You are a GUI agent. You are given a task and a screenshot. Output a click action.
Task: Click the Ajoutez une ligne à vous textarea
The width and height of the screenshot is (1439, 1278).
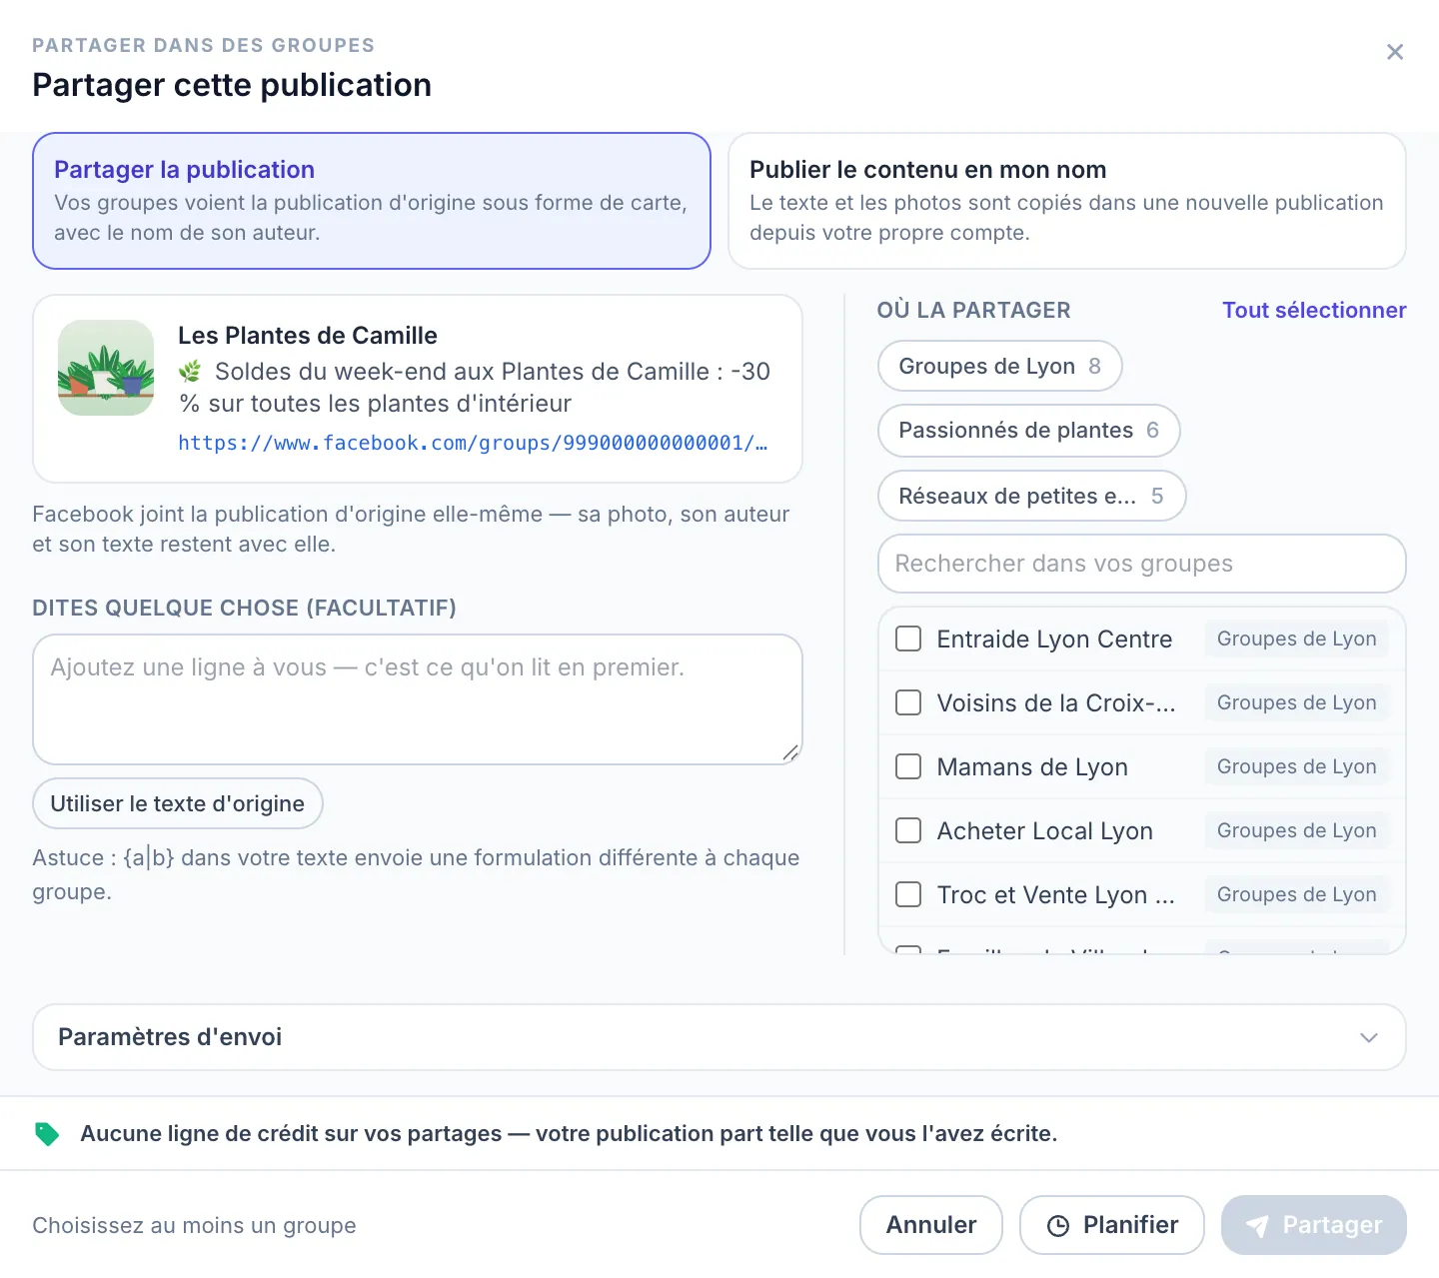418,699
